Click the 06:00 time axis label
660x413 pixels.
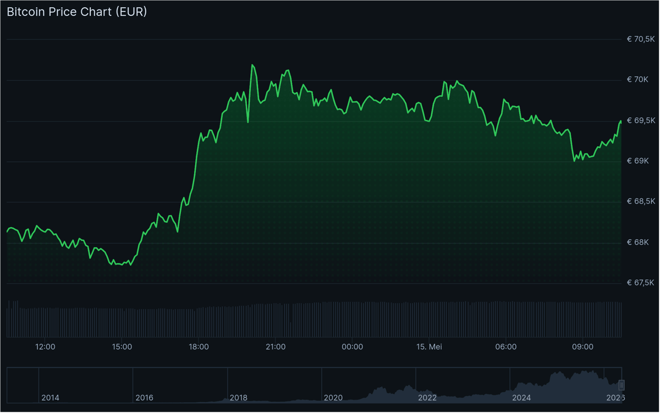(506, 347)
